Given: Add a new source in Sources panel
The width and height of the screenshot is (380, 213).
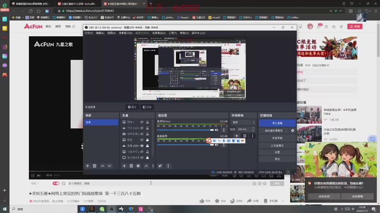Looking at the screenshot, I should (x=124, y=166).
